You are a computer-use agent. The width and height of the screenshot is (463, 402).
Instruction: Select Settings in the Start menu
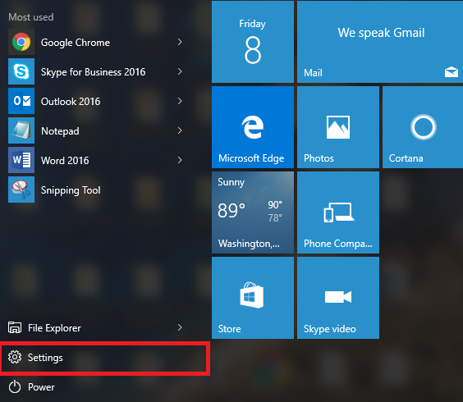click(104, 358)
